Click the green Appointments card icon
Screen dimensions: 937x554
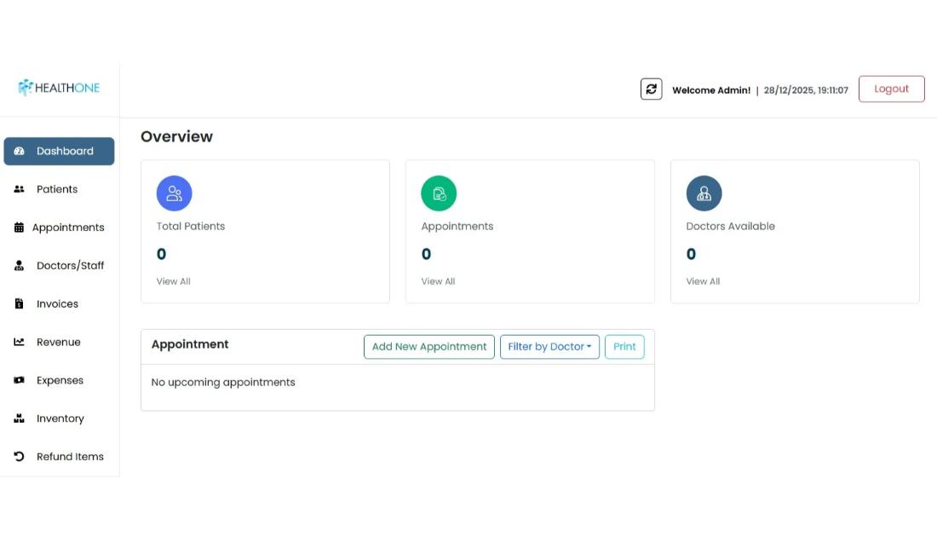[439, 193]
